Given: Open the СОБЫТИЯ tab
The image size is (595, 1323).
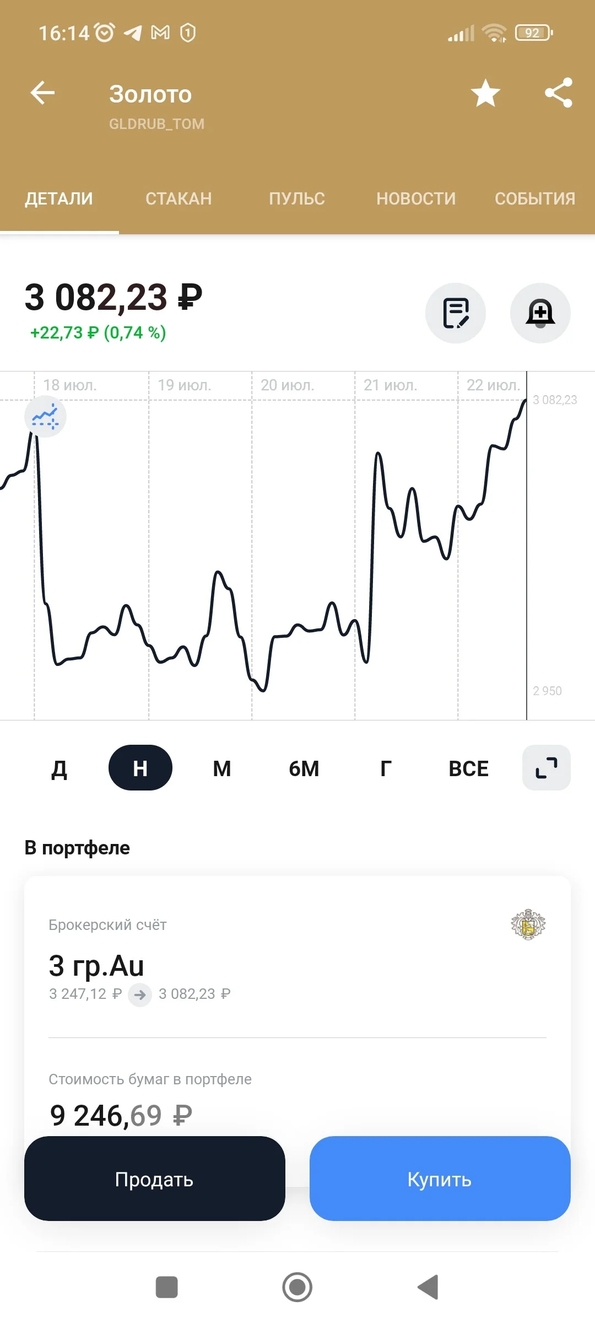Looking at the screenshot, I should click(x=535, y=198).
